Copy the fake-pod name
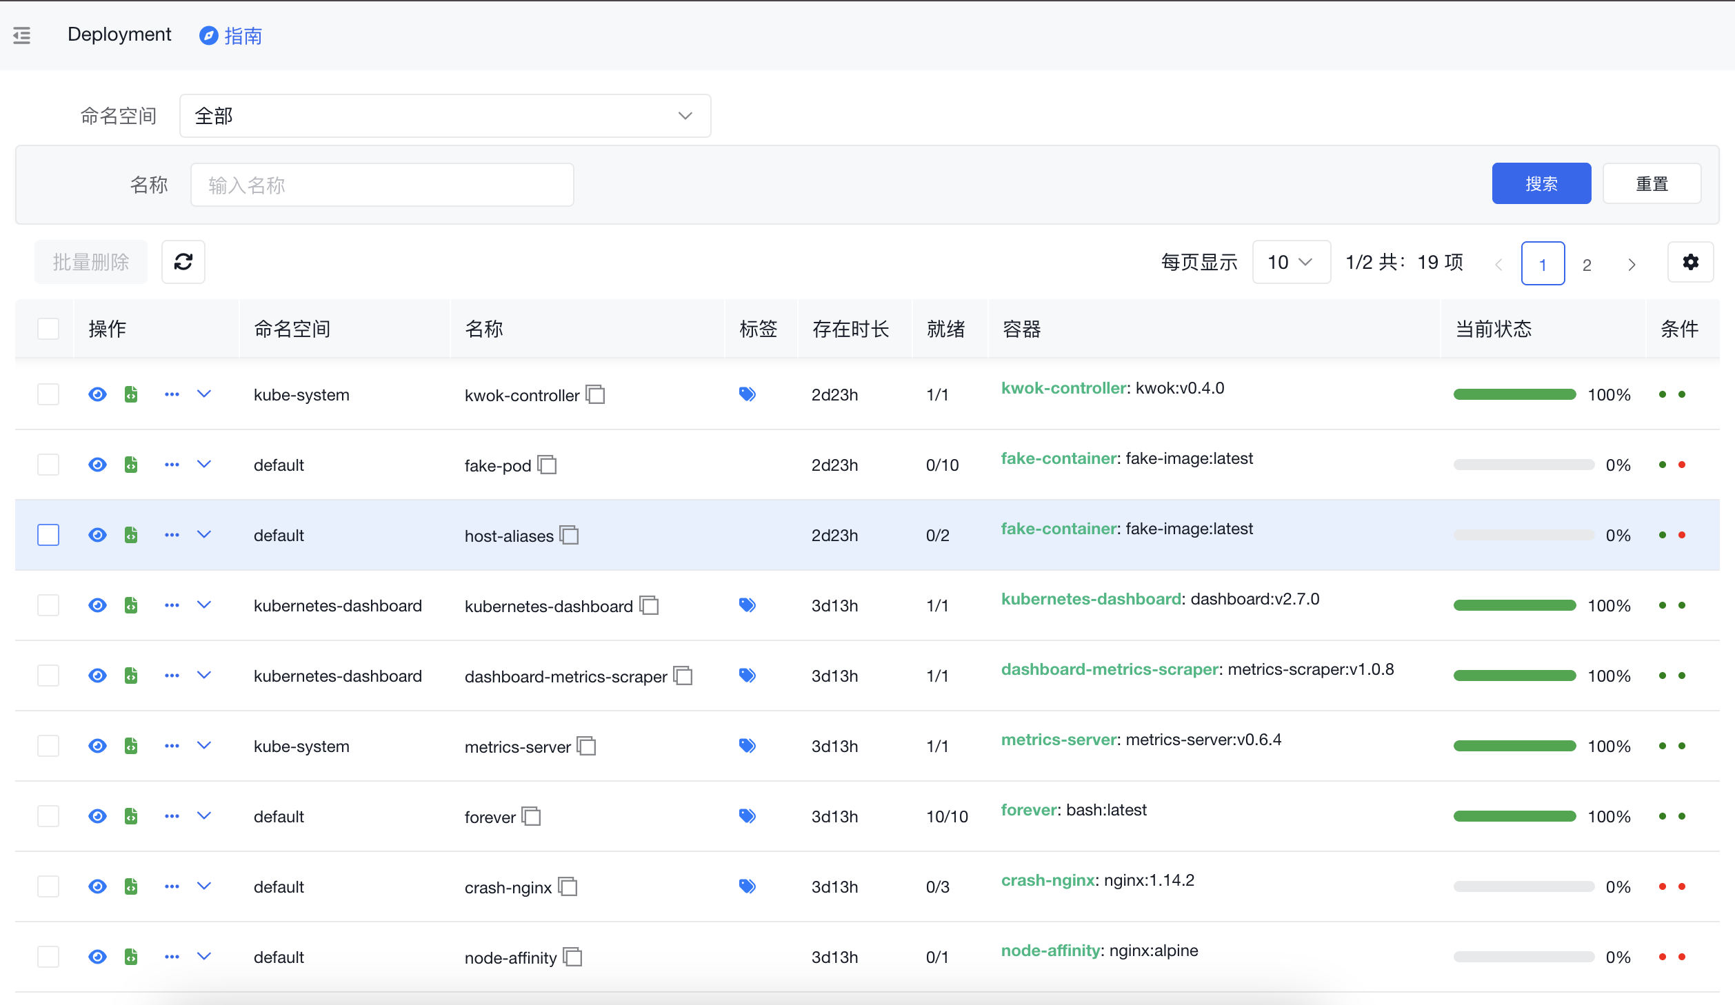This screenshot has width=1735, height=1005. click(548, 465)
